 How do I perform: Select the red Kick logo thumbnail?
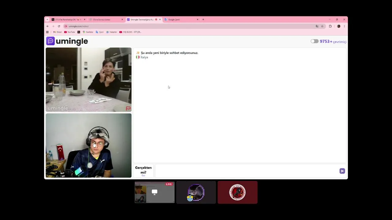(238, 192)
